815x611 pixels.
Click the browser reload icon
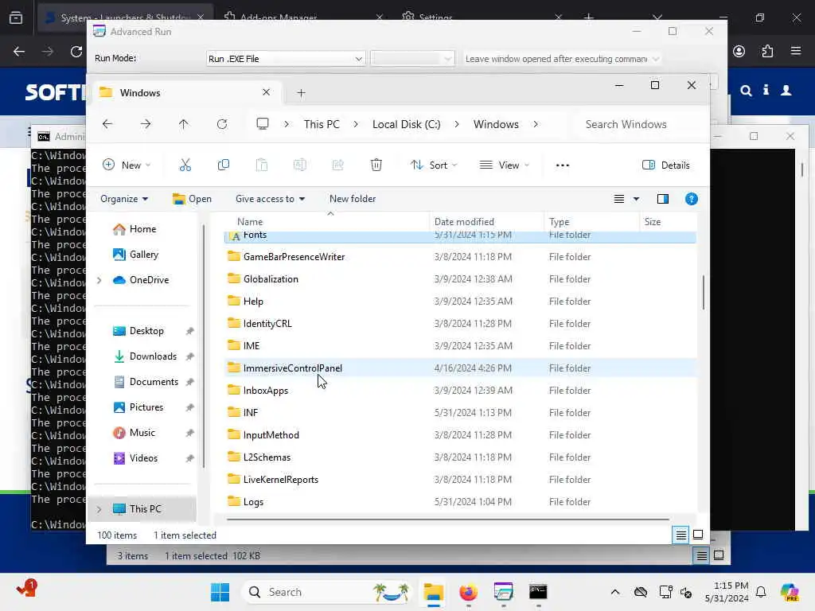click(76, 52)
